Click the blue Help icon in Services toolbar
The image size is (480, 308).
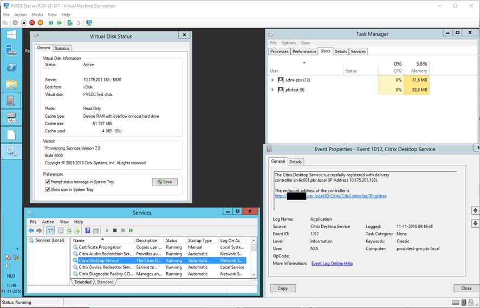point(88,230)
